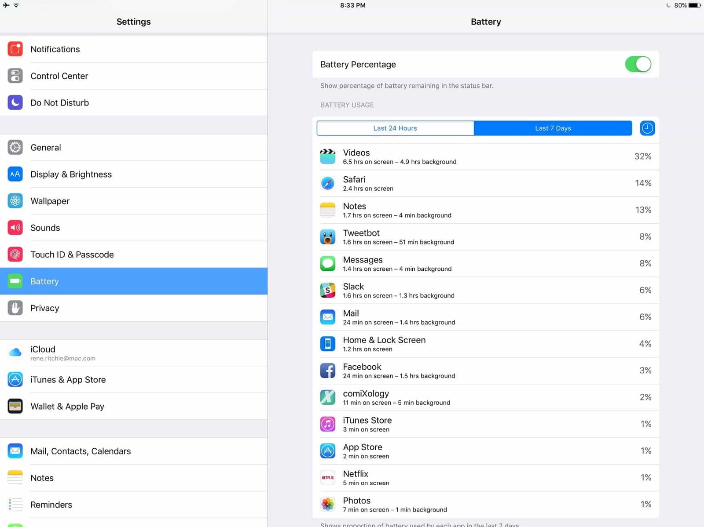The image size is (704, 527).
Task: Open the Notes usage row at 13%
Action: [486, 210]
